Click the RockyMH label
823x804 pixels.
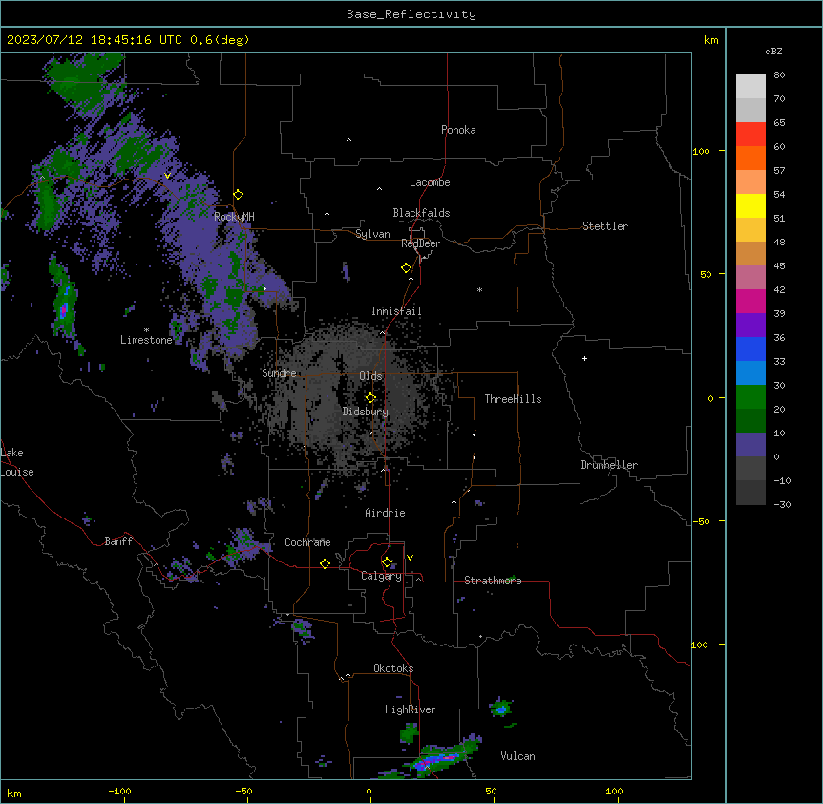tap(234, 217)
